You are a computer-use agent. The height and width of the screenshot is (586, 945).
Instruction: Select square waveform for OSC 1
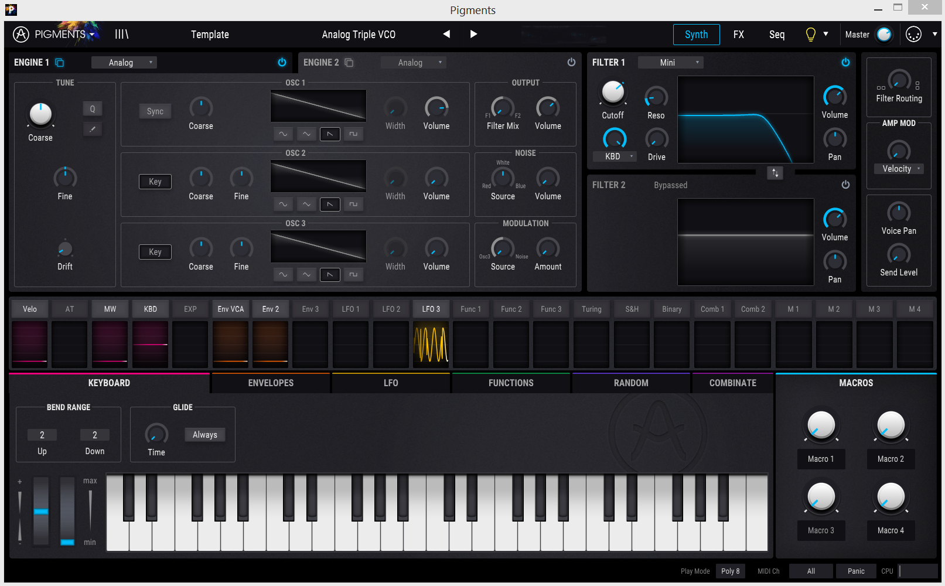pos(353,134)
